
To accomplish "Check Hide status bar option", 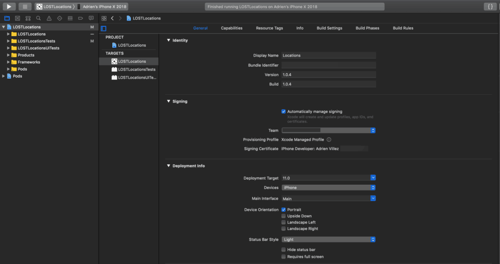I will (x=284, y=250).
